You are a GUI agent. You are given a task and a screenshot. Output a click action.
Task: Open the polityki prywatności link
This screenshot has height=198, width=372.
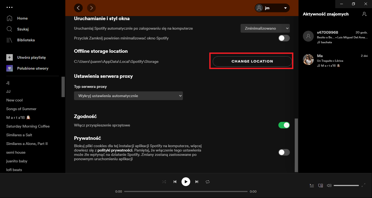[x=115, y=150]
